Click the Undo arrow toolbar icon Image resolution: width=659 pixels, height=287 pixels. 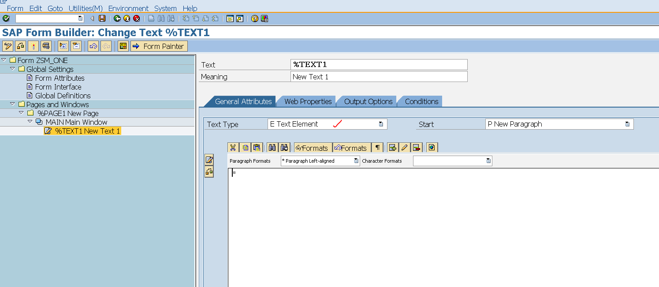click(x=93, y=46)
